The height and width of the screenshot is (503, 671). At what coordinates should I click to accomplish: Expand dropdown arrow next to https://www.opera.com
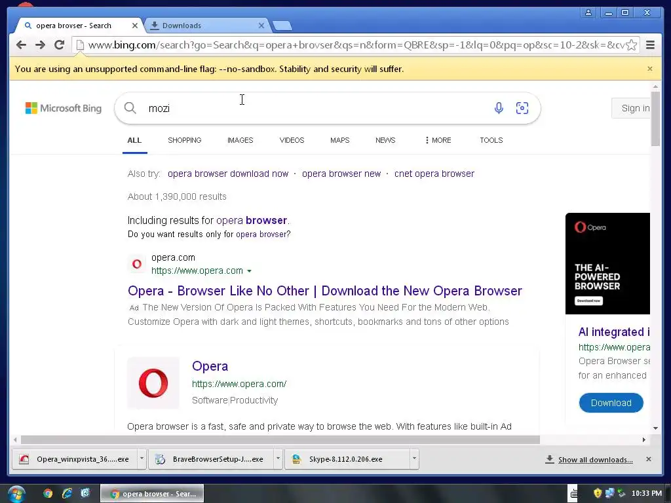[x=249, y=271]
